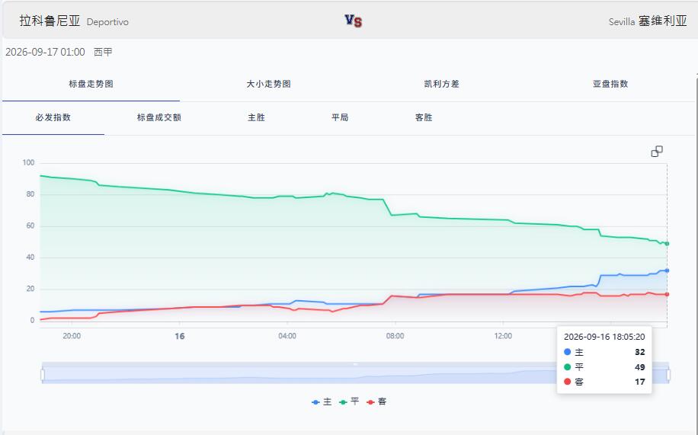Click the chart restore/copy icon
698x435 pixels.
(657, 152)
